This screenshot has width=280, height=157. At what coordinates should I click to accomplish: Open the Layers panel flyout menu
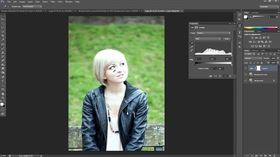[x=278, y=51]
